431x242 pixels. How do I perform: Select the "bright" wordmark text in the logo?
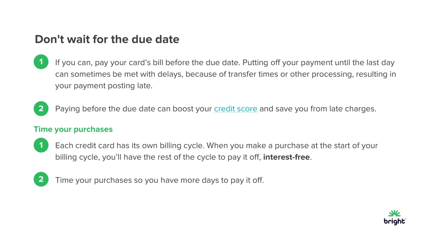click(394, 221)
